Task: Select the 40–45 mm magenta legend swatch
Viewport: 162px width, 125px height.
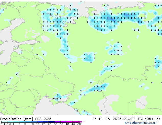Action: click(x=69, y=122)
